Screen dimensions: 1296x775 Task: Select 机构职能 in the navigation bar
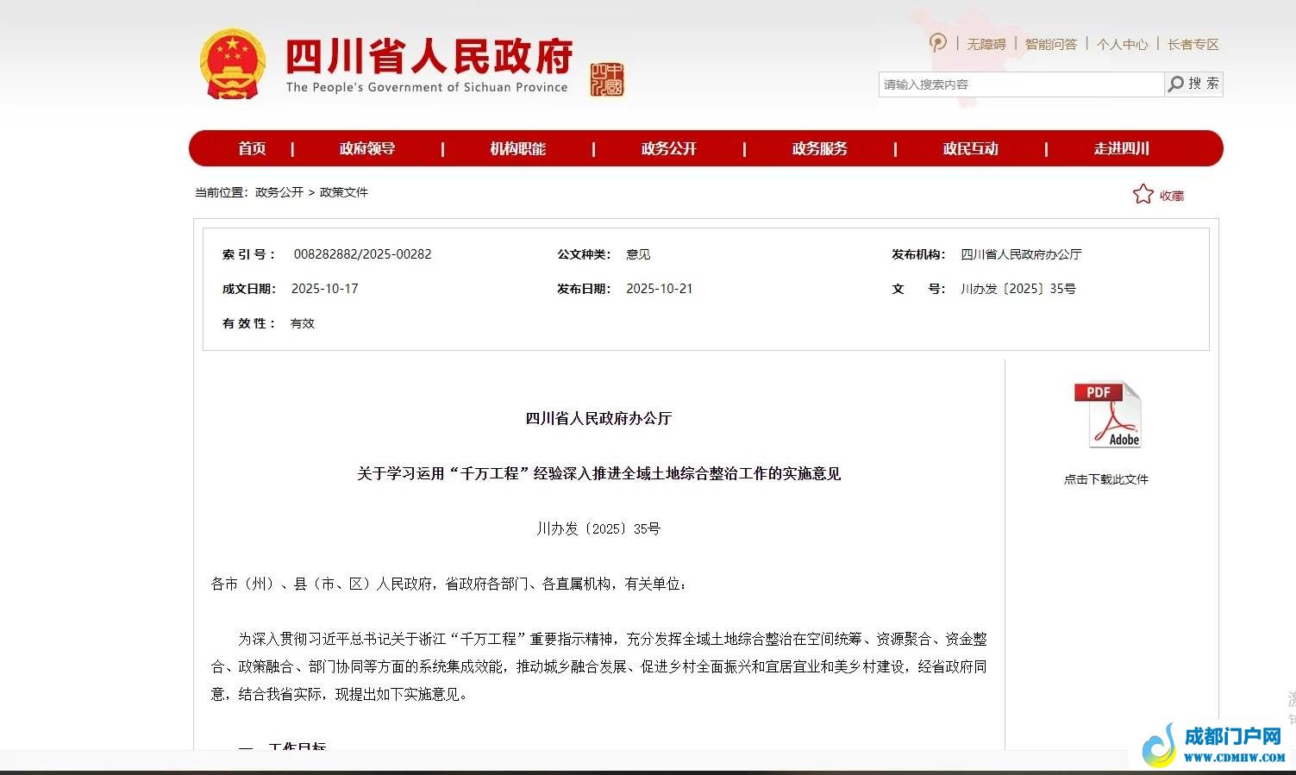(517, 148)
